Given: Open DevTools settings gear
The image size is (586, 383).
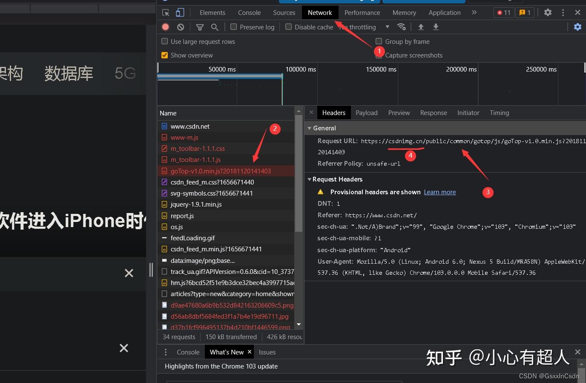Looking at the screenshot, I should (x=548, y=12).
